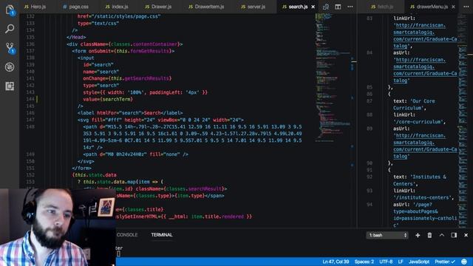473x266 pixels.
Task: Click line number 148 in gutter
Action: point(30,126)
